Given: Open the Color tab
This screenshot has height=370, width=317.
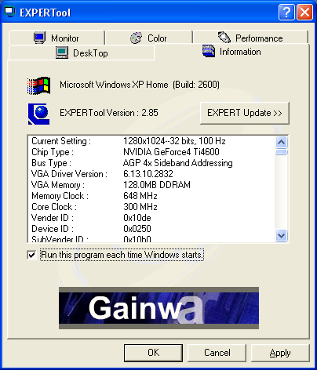Looking at the screenshot, I should [149, 38].
